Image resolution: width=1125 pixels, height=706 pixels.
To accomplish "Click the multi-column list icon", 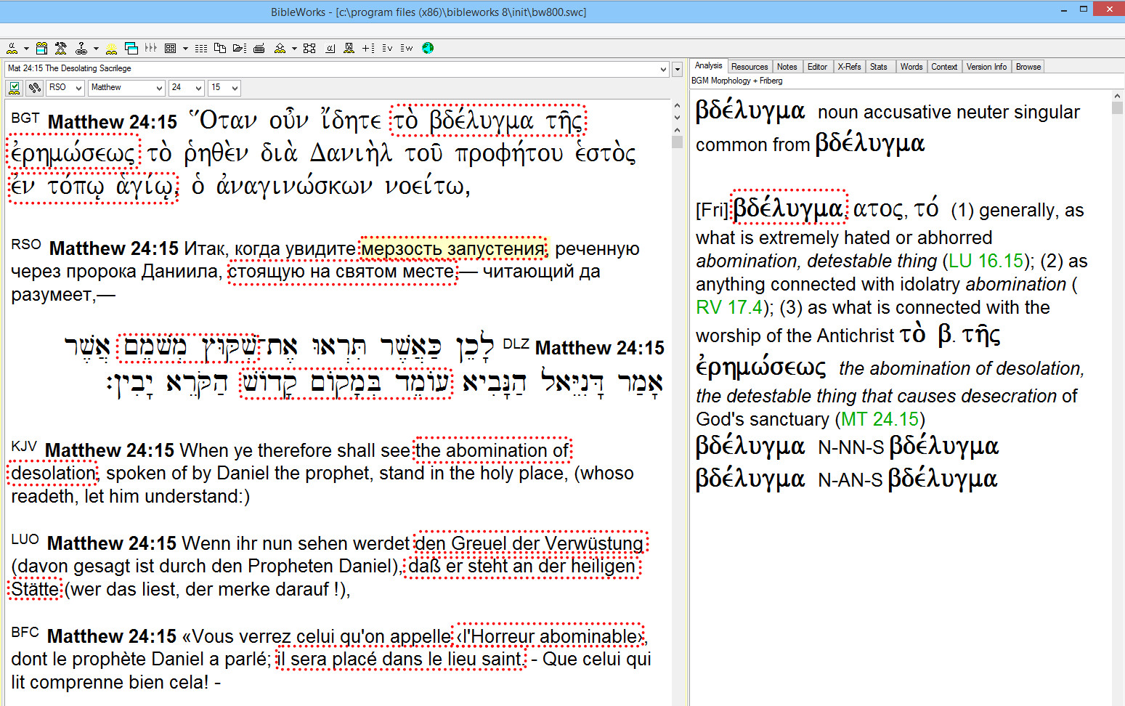I will (x=201, y=48).
